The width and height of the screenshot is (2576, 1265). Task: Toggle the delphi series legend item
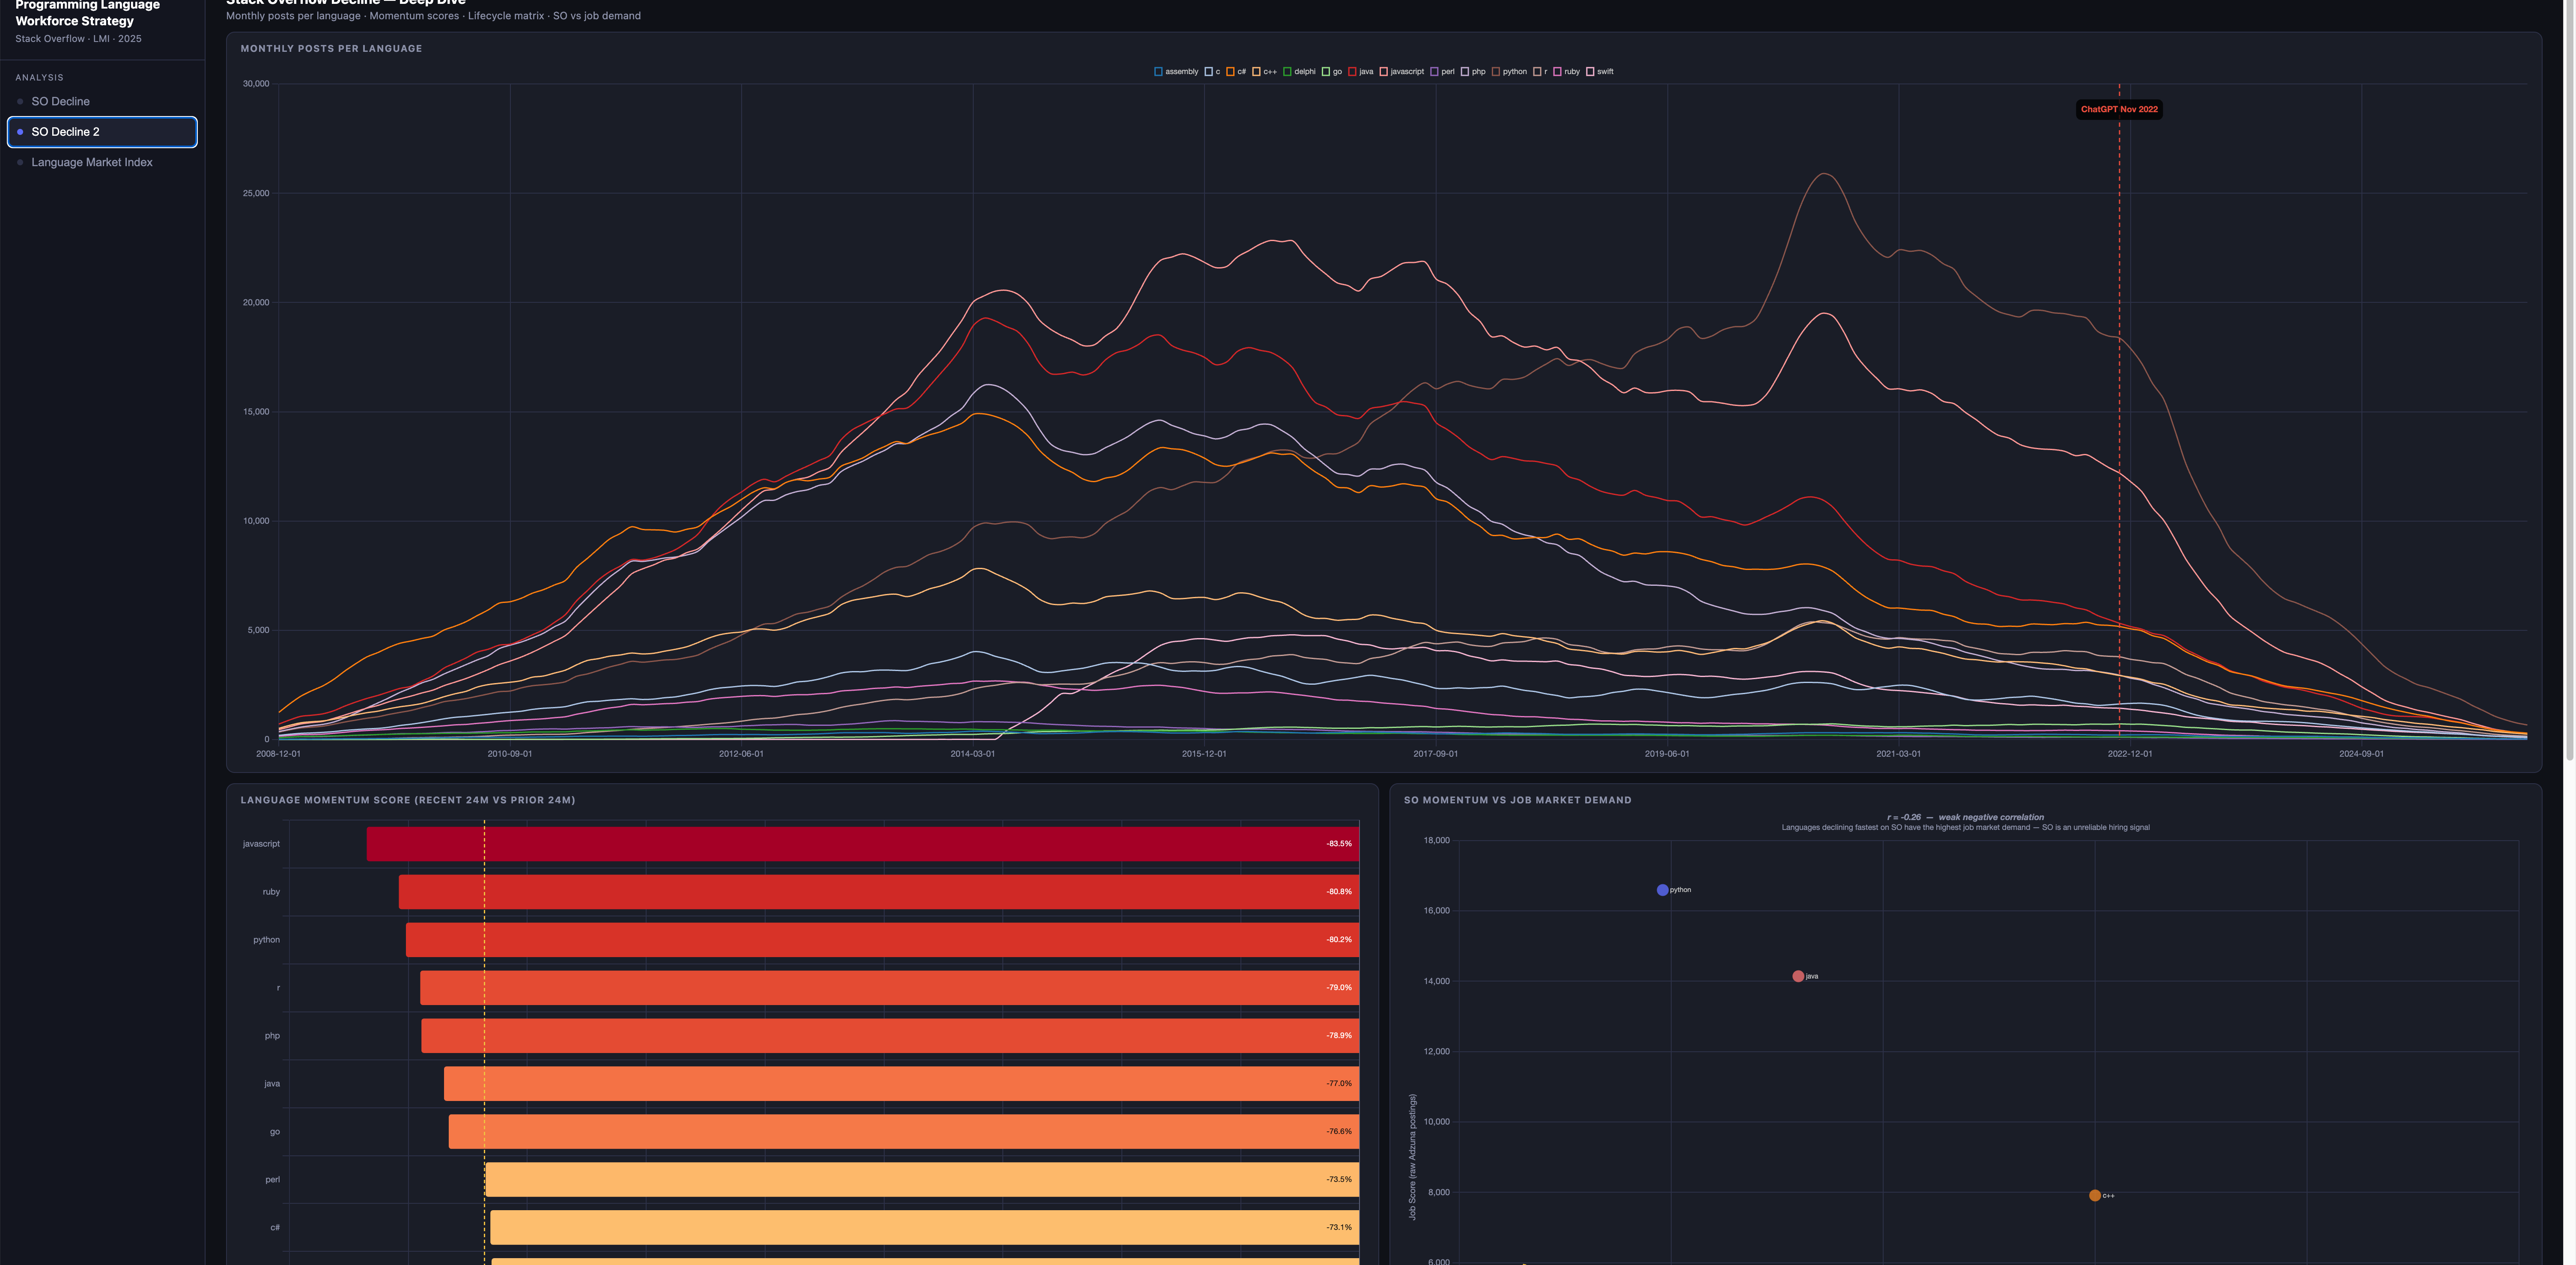coord(1300,72)
